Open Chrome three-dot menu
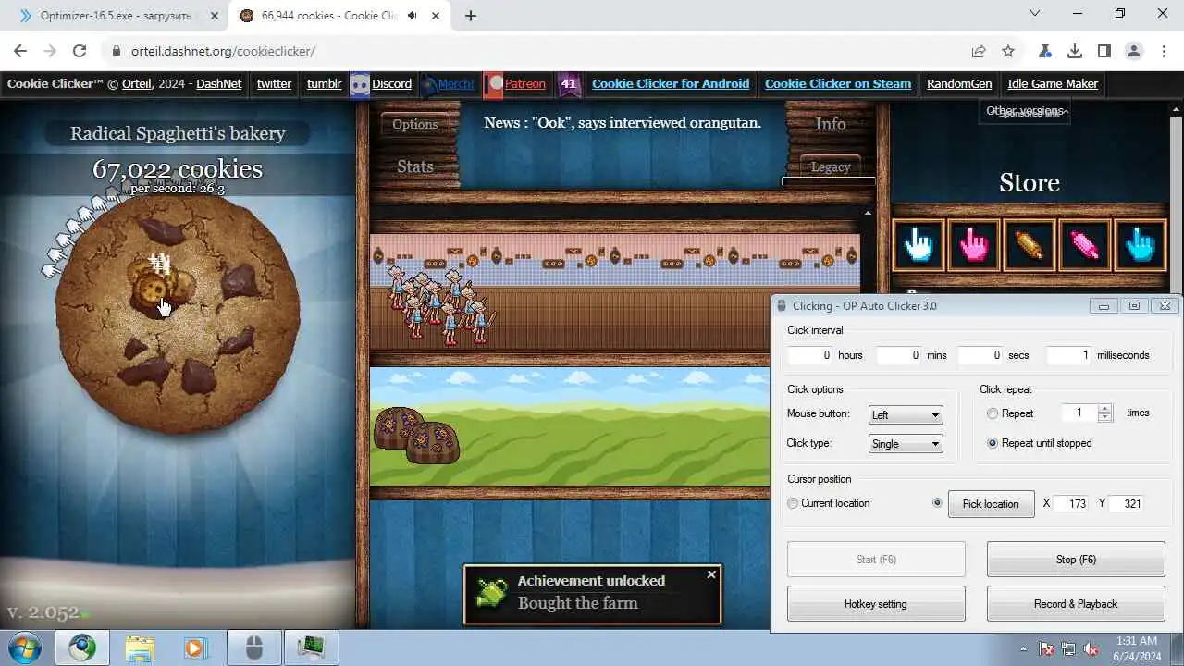1184x666 pixels. 1163,51
